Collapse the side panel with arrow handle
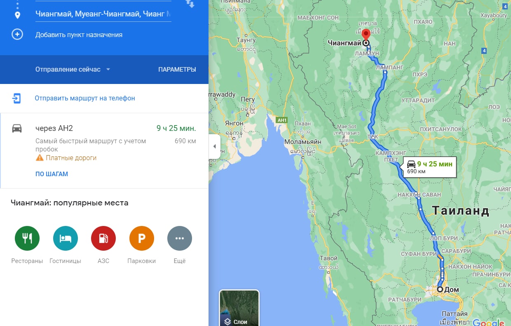The width and height of the screenshot is (511, 326). (x=214, y=147)
